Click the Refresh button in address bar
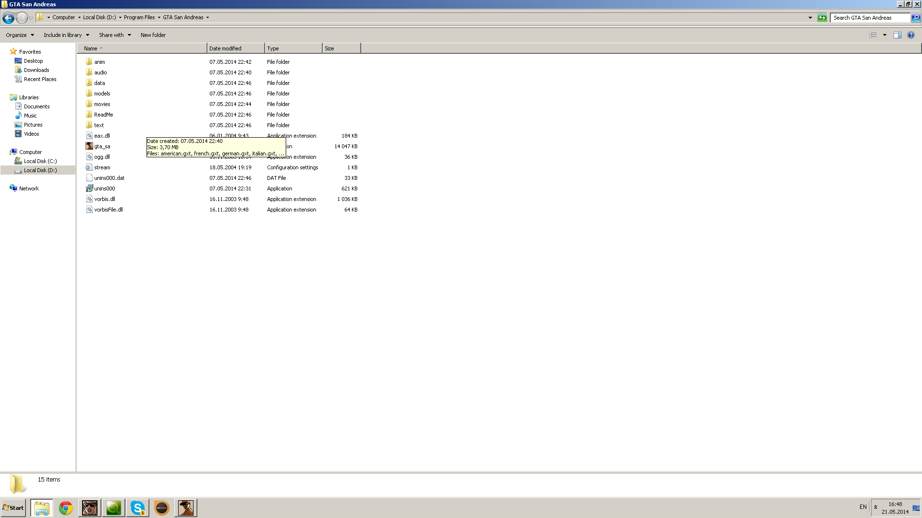 822,18
